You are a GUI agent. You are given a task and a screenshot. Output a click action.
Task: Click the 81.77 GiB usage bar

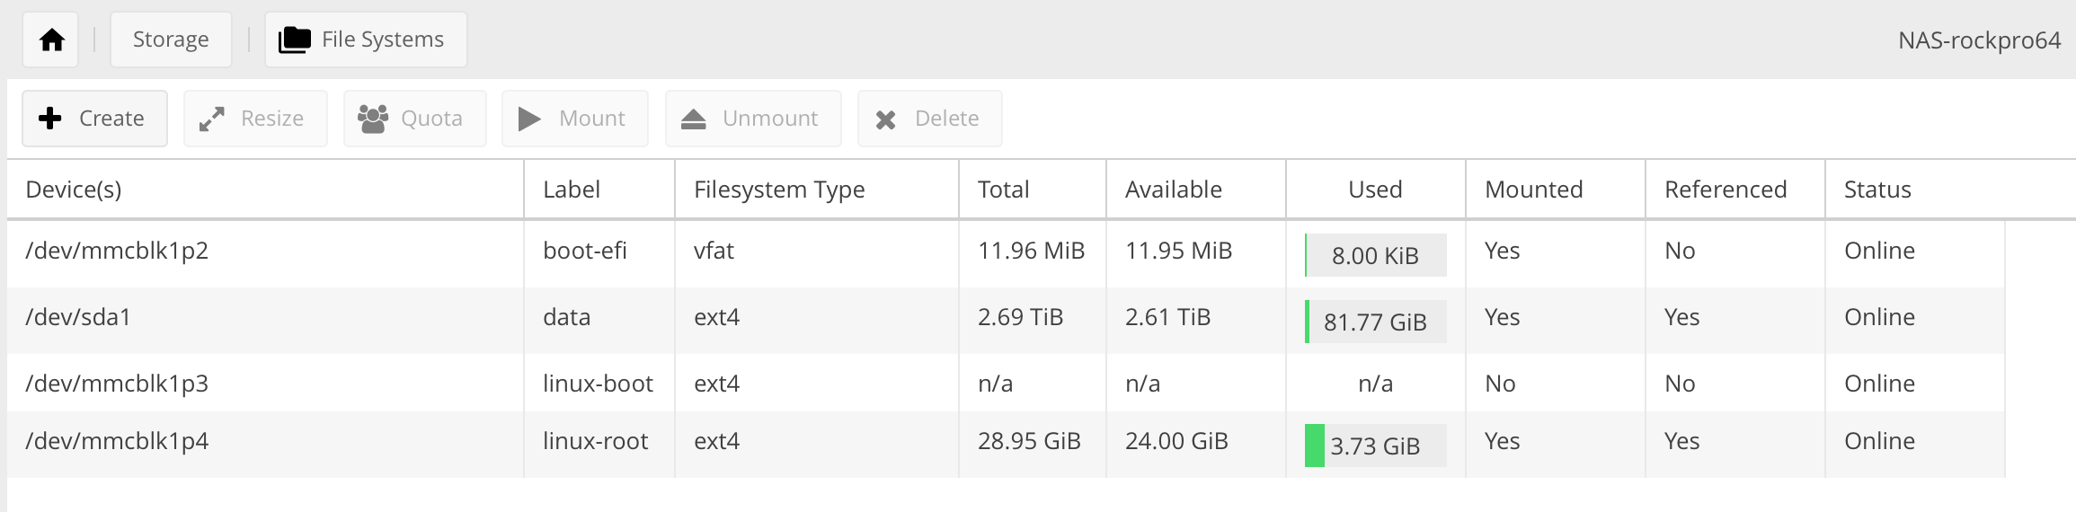(1375, 322)
